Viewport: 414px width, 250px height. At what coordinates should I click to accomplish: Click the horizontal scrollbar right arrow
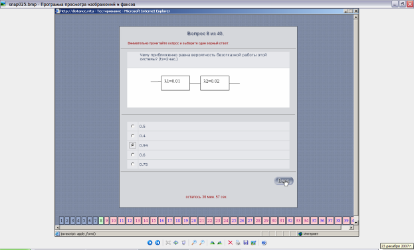351,227
